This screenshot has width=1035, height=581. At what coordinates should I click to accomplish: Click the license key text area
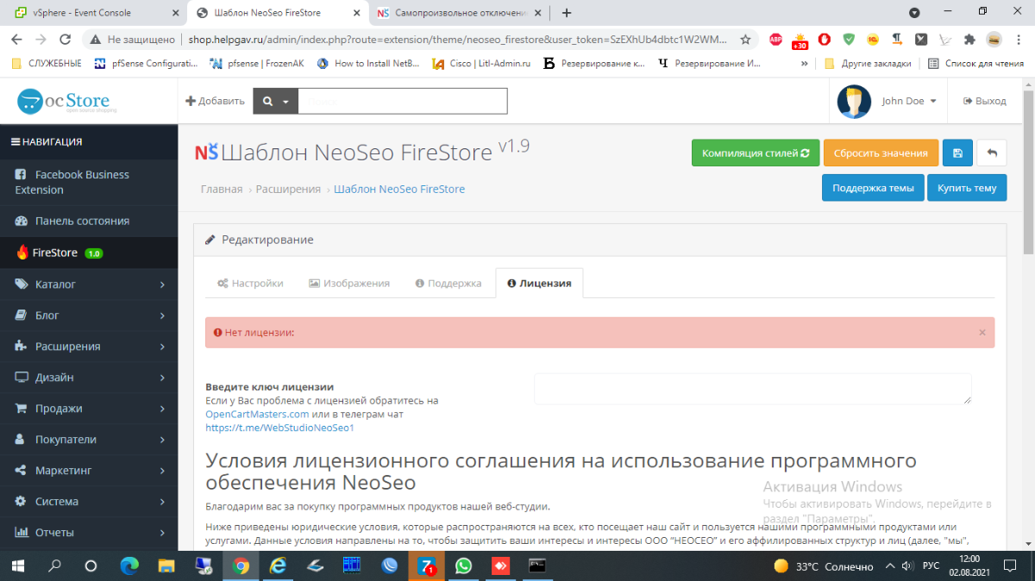tap(753, 389)
